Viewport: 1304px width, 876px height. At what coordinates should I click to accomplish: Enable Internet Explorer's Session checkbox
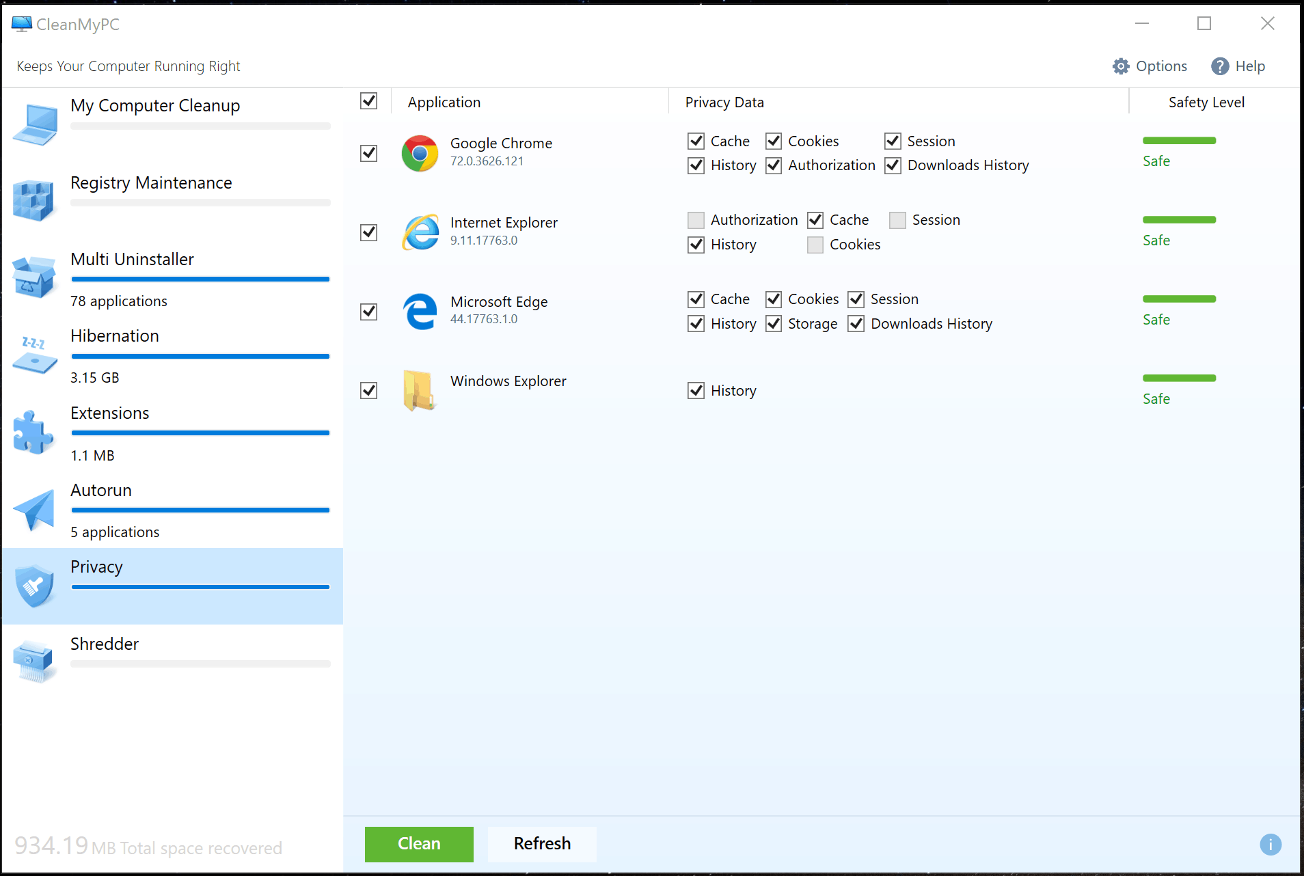[898, 220]
